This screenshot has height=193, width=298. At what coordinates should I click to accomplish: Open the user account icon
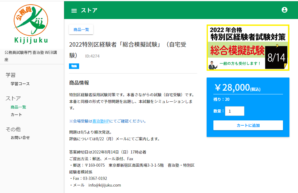pyautogui.click(x=284, y=10)
